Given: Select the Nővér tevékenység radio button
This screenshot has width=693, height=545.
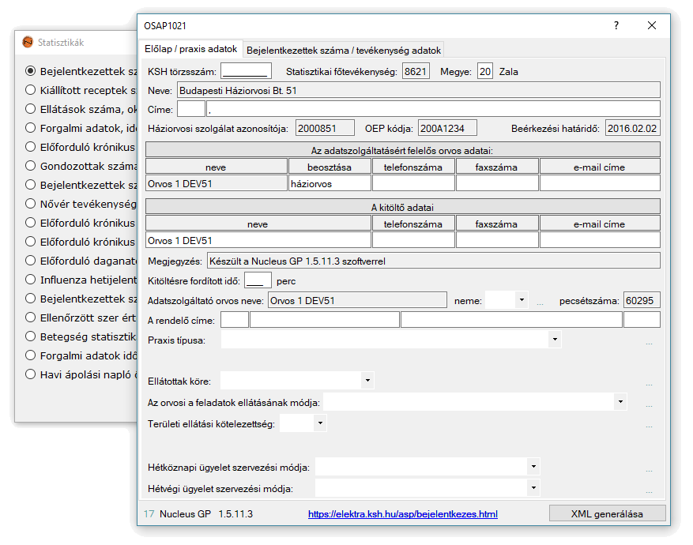Looking at the screenshot, I should (30, 204).
